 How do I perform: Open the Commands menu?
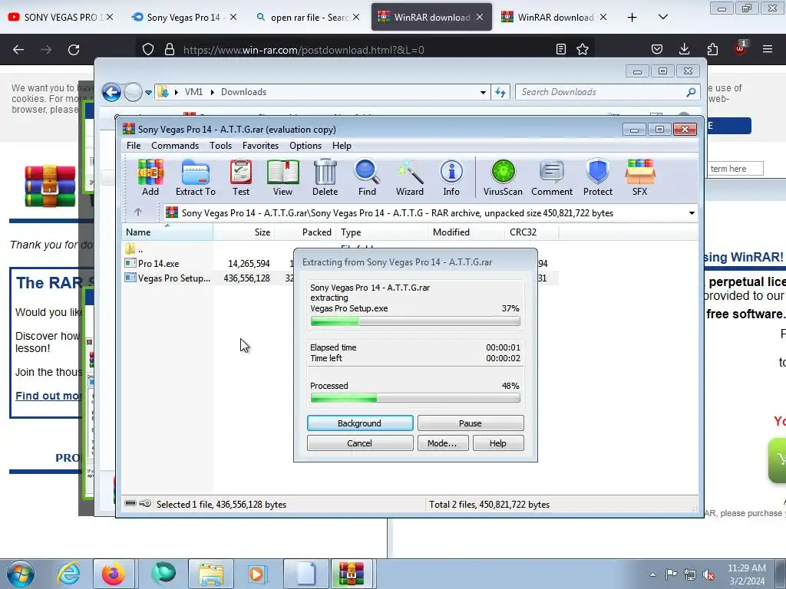coord(175,146)
